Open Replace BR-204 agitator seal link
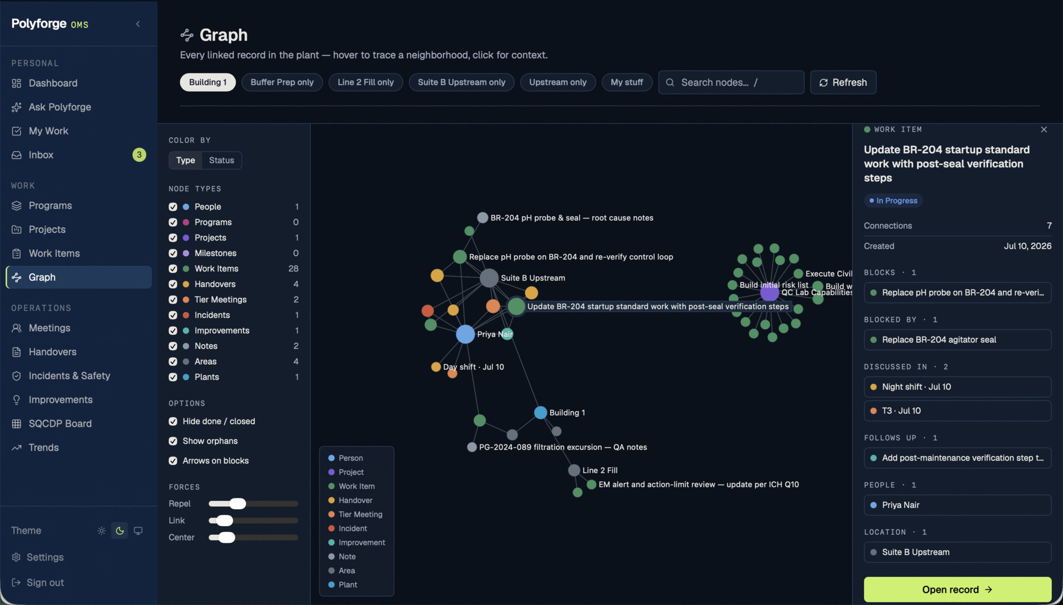 point(957,340)
